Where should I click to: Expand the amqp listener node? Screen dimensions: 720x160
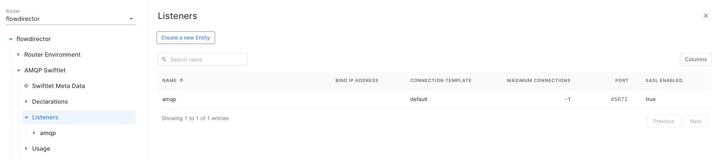pos(34,133)
